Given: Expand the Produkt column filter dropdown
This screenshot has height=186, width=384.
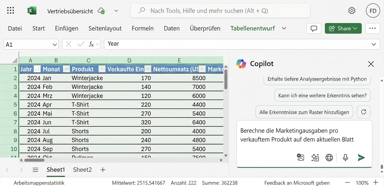Looking at the screenshot, I should tap(102, 69).
